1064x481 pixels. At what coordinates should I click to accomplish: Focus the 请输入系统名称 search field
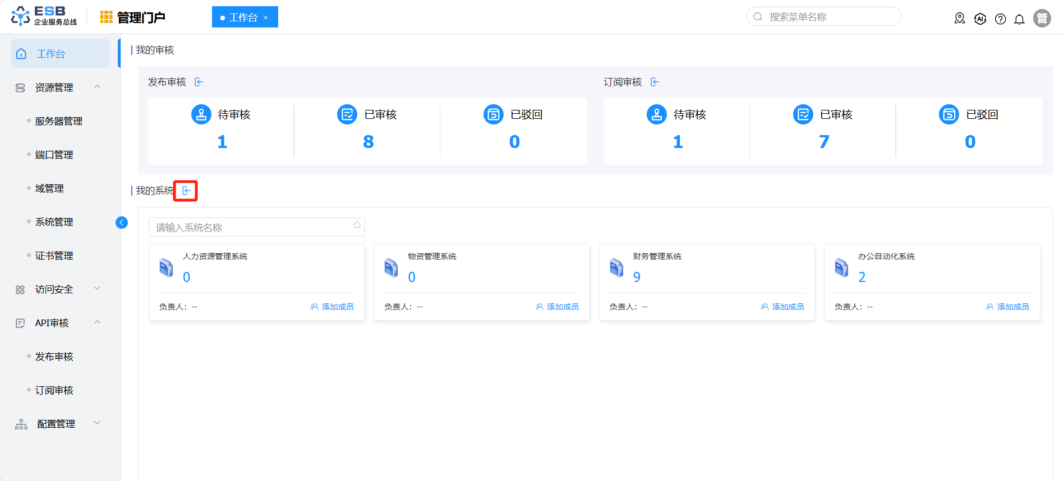(252, 227)
